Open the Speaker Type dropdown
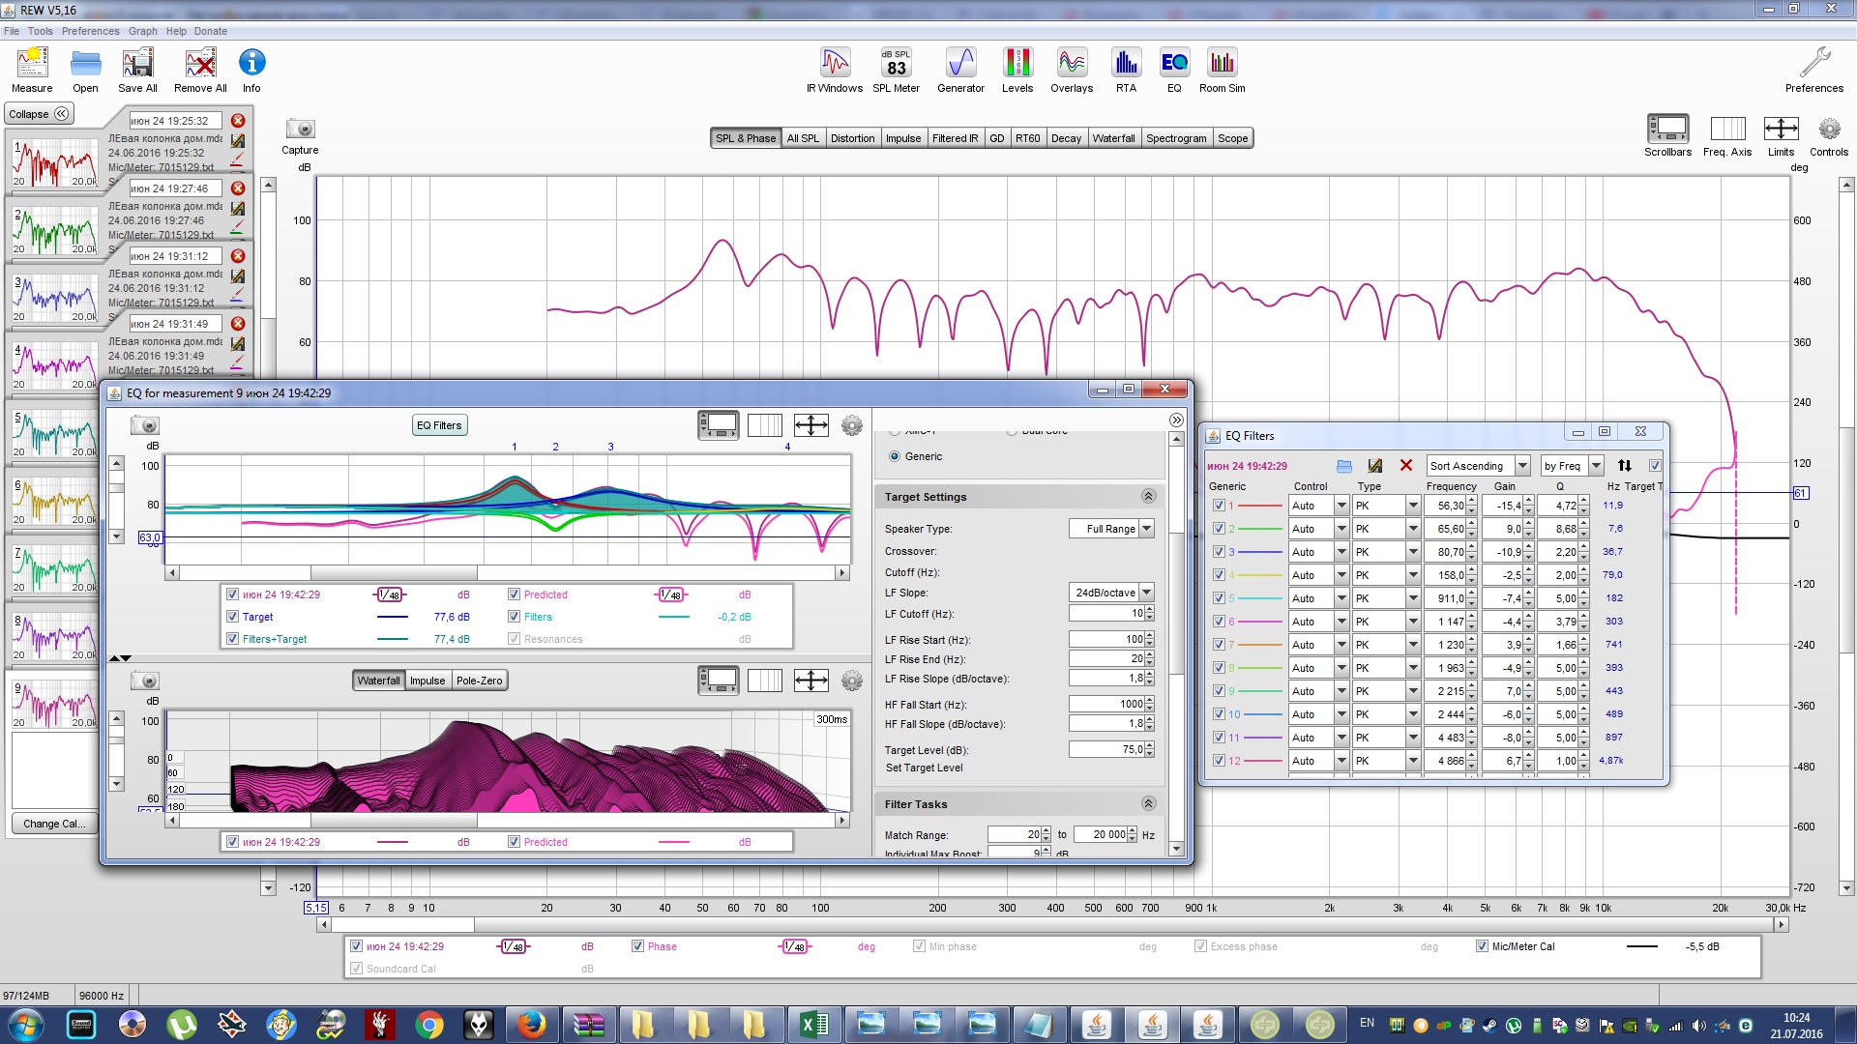Image resolution: width=1857 pixels, height=1044 pixels. 1146,529
